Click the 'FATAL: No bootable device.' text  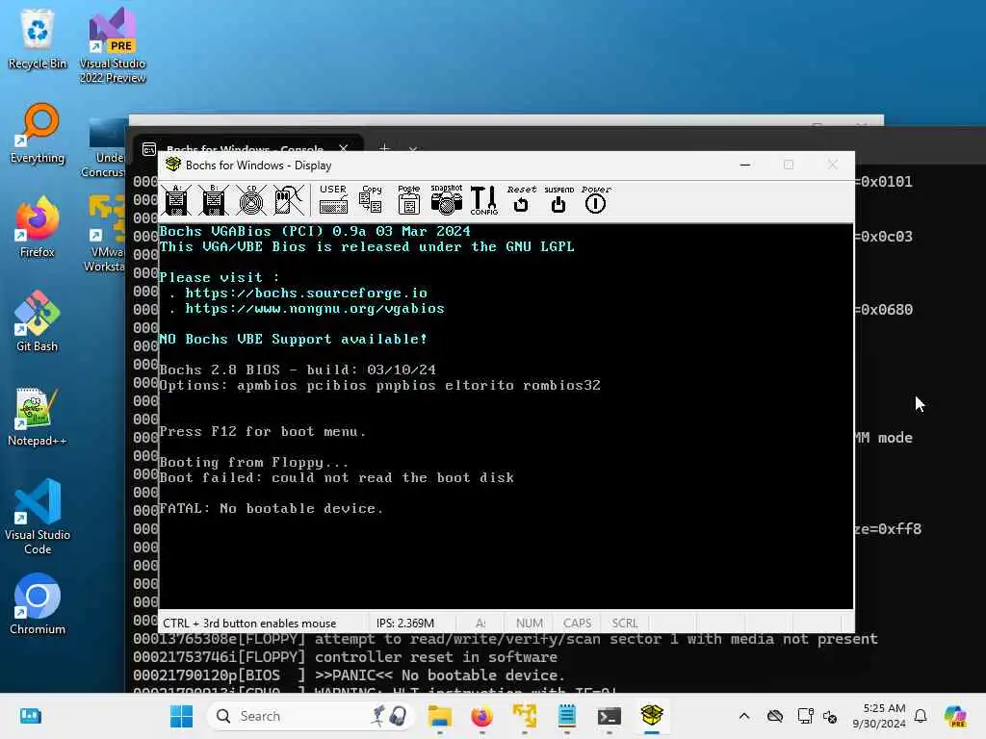[x=271, y=508]
